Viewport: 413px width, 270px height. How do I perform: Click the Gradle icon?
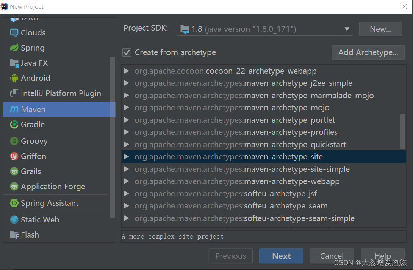(14, 125)
